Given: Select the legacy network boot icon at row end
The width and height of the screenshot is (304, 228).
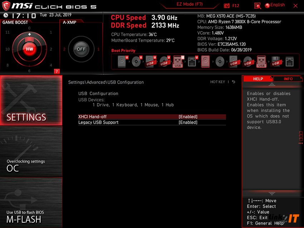Looking at the screenshot, I should click(x=289, y=61).
